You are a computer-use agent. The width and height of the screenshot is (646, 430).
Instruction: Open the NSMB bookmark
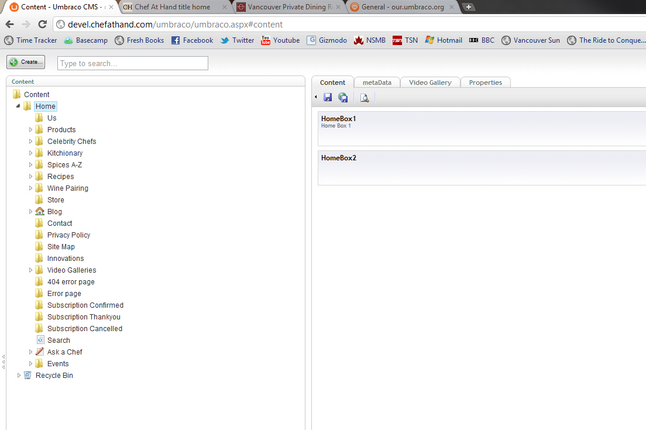pyautogui.click(x=370, y=40)
